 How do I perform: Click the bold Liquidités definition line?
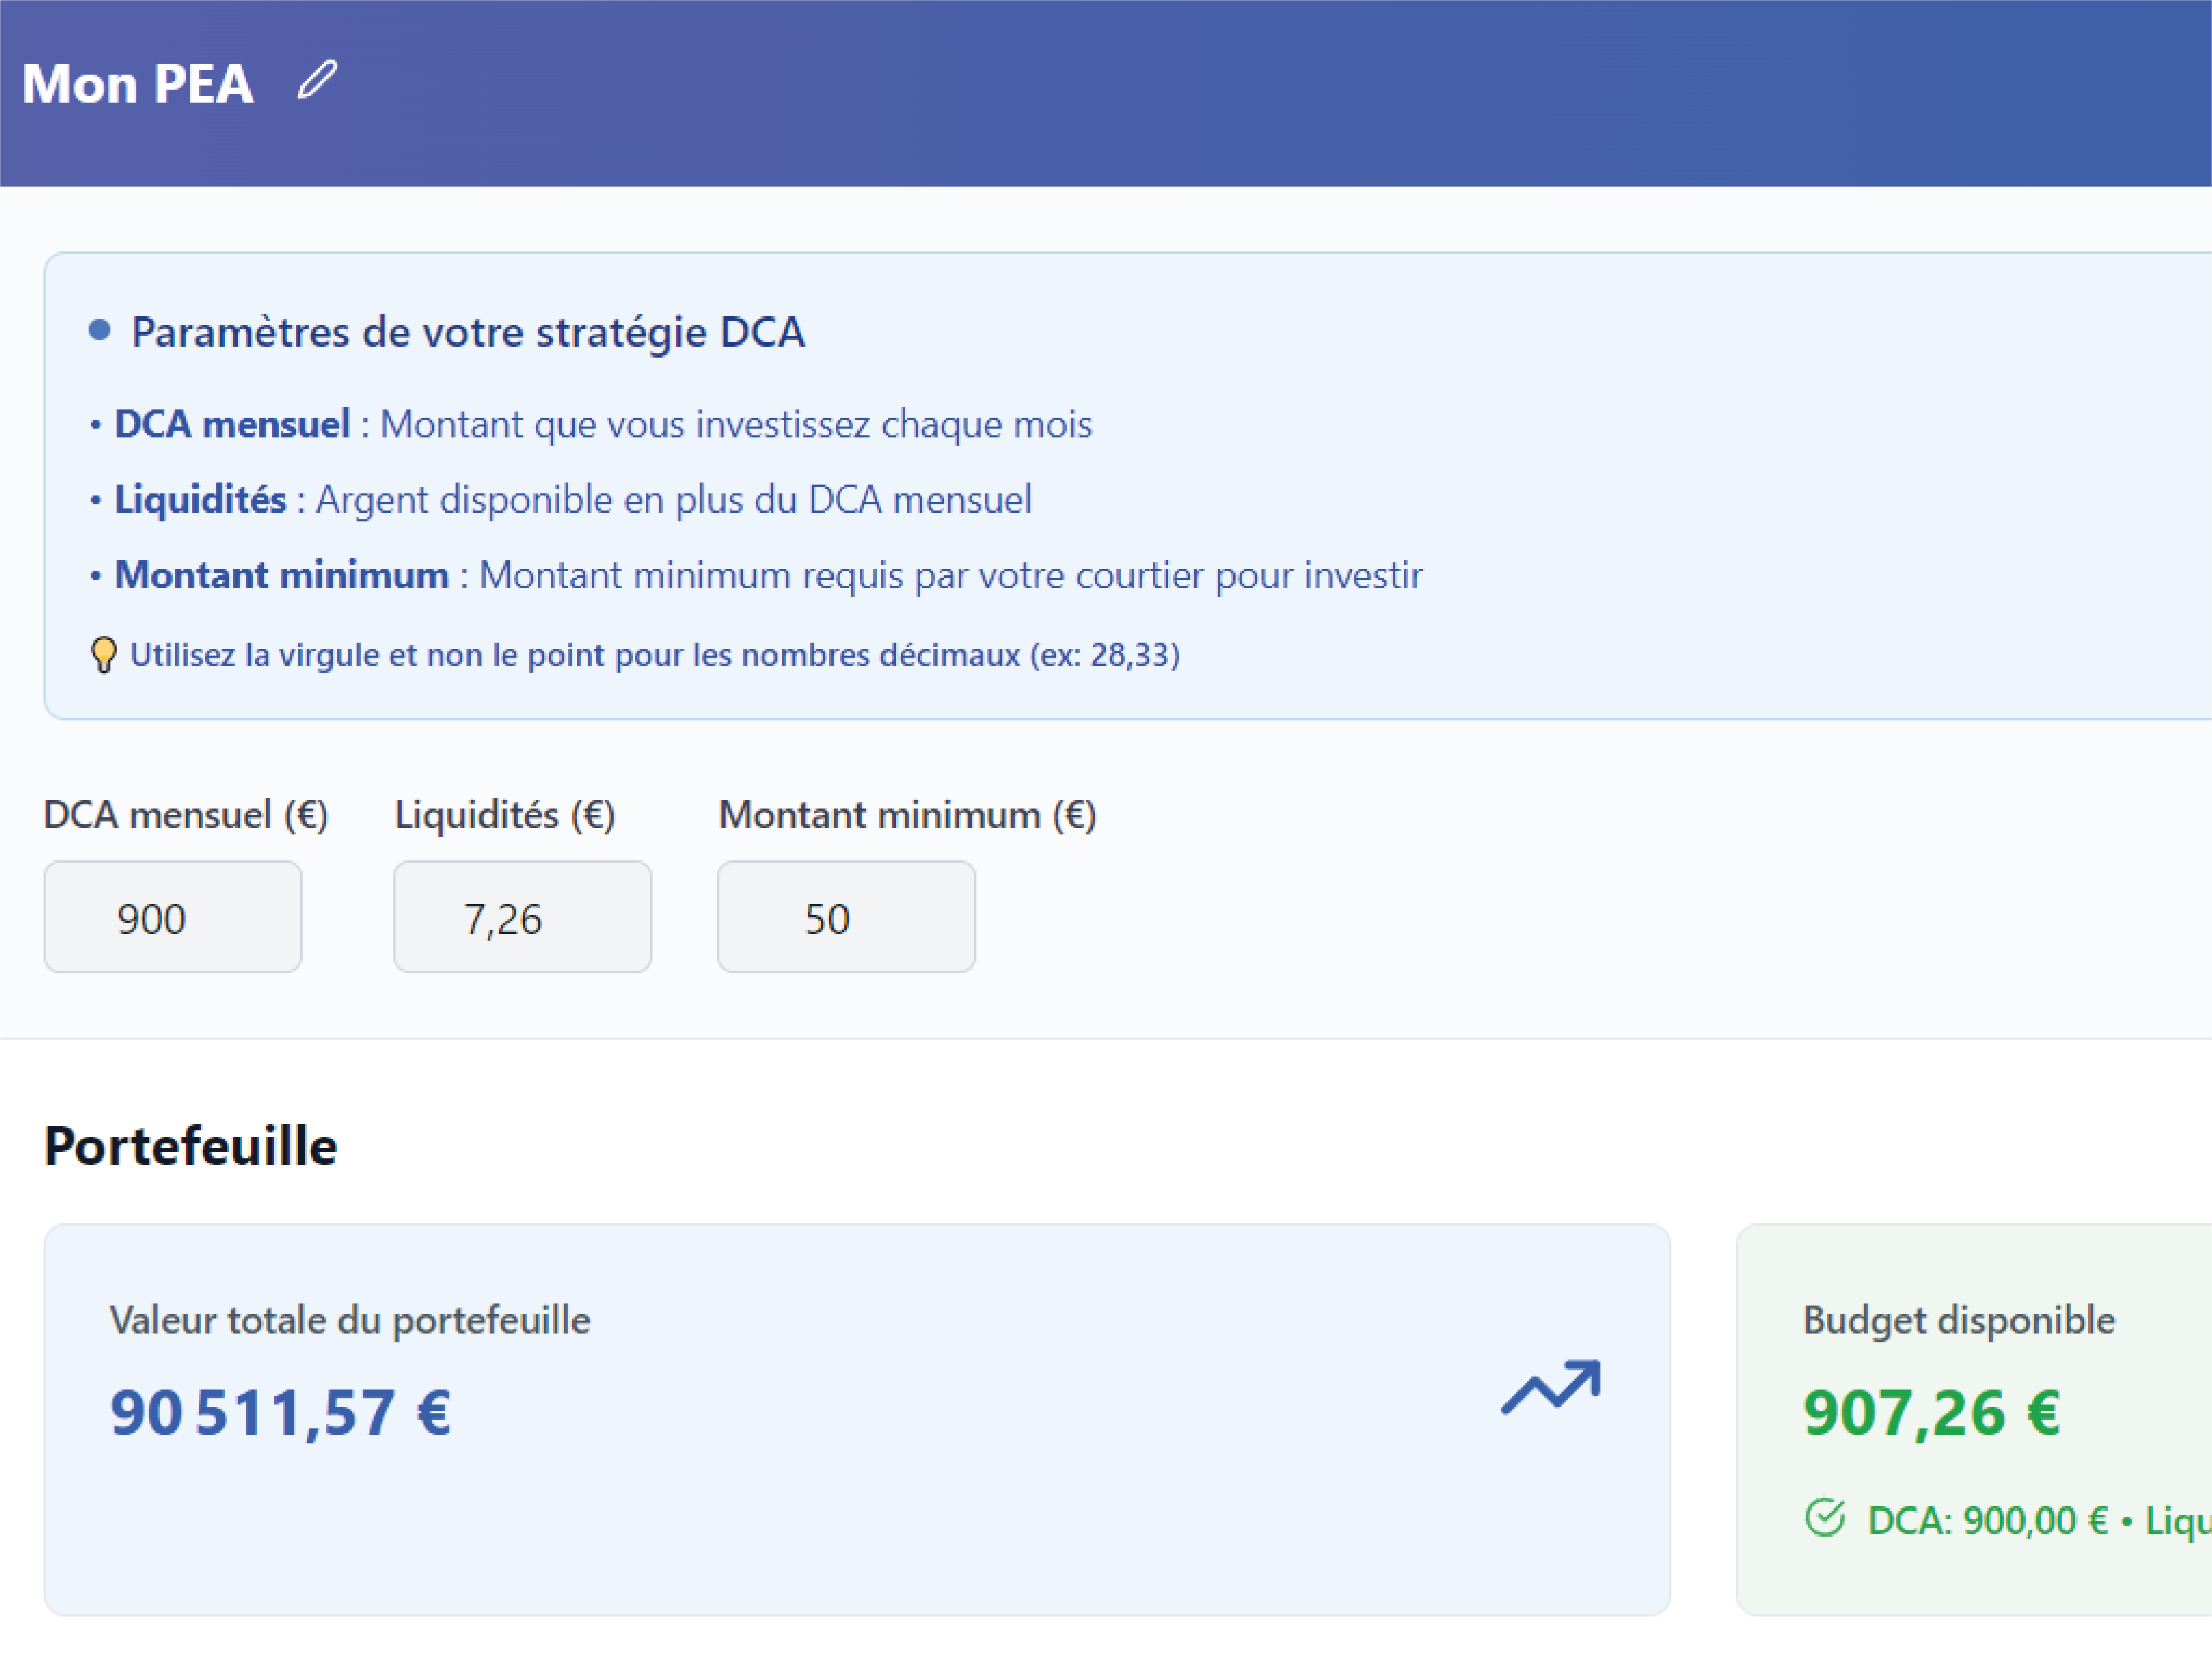(x=572, y=499)
